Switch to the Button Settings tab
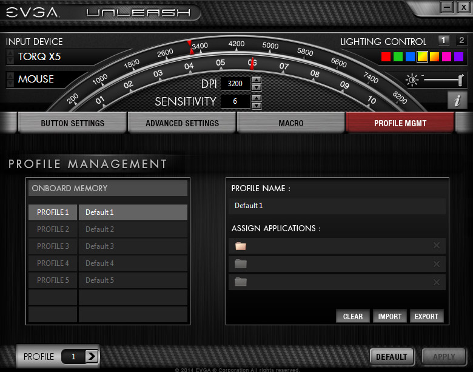Screen dimensions: 473x372 click(73, 123)
